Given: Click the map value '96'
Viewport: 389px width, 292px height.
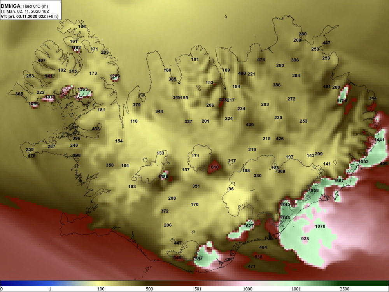Looking at the screenshot, I should click(x=231, y=189).
